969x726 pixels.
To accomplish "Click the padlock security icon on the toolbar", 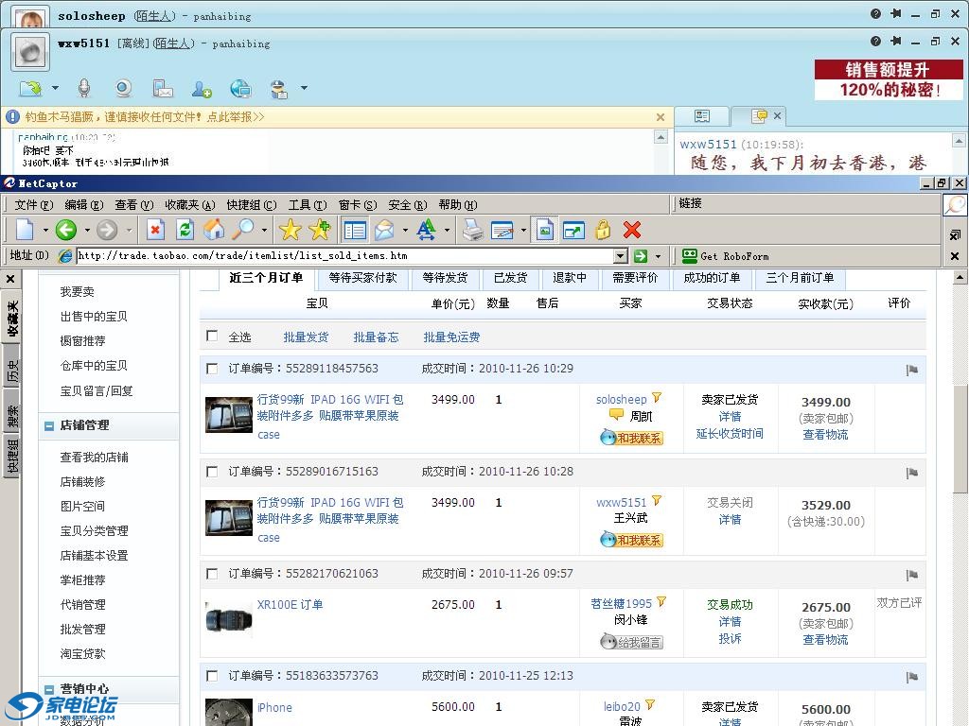I will coord(604,230).
